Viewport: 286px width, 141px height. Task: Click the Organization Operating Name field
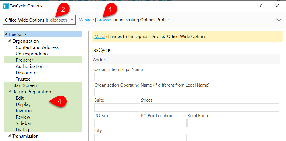(187, 92)
